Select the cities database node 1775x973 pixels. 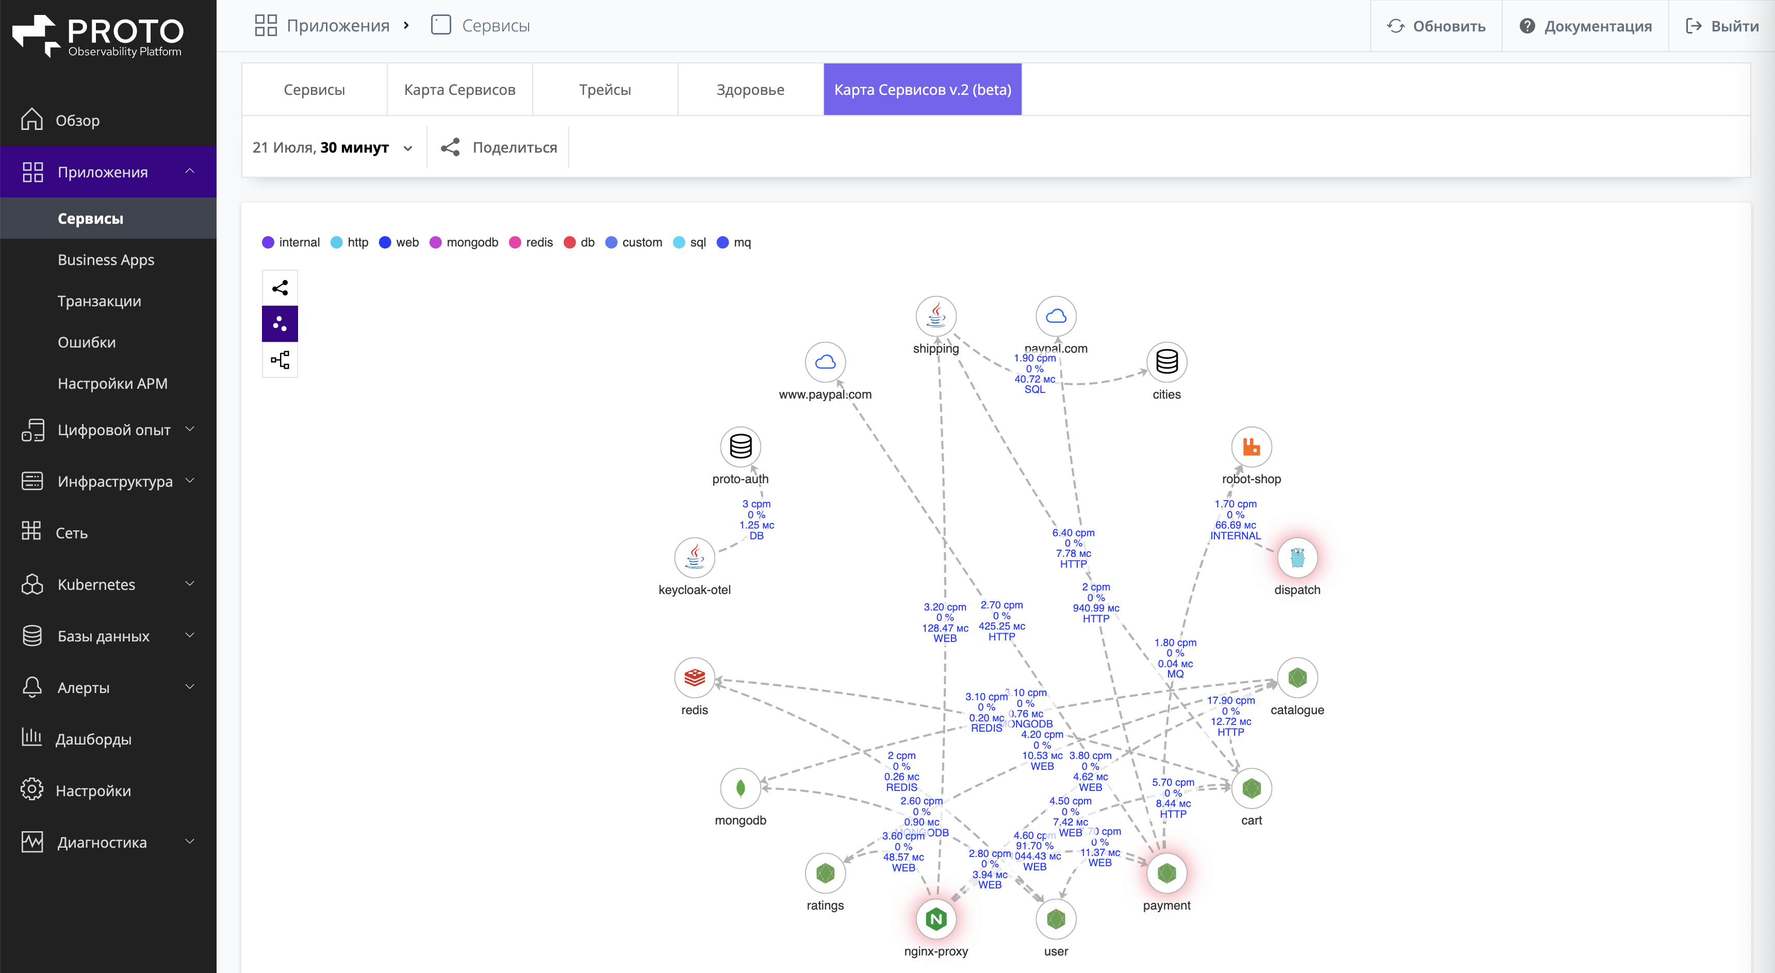[x=1166, y=362]
